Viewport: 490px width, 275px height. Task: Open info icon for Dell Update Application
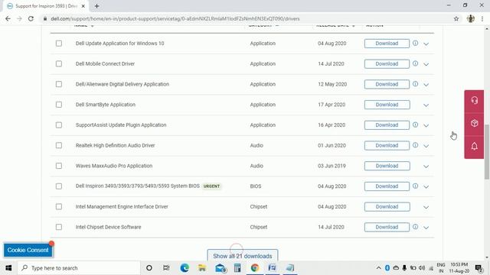(415, 43)
